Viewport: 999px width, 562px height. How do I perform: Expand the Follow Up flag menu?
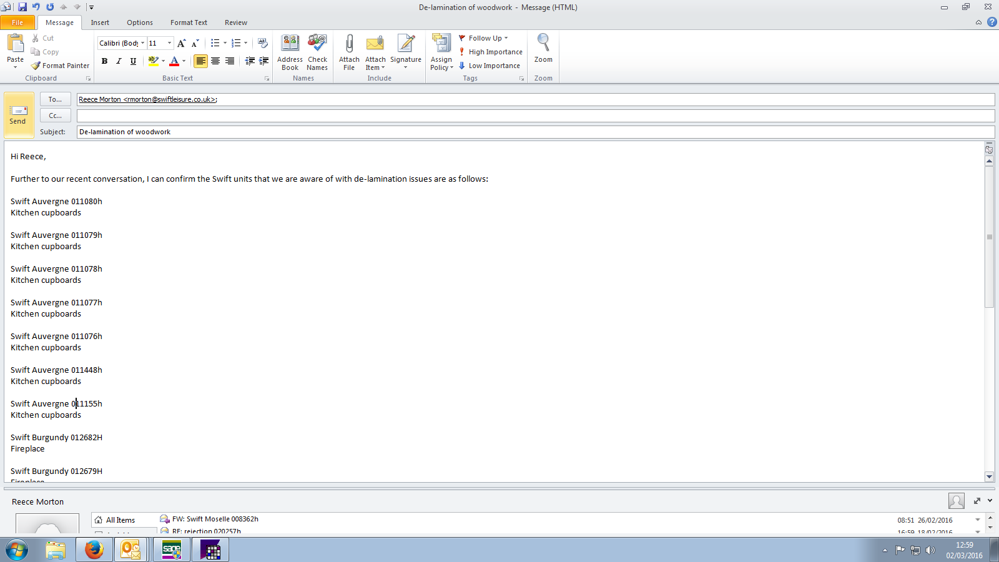click(x=484, y=38)
